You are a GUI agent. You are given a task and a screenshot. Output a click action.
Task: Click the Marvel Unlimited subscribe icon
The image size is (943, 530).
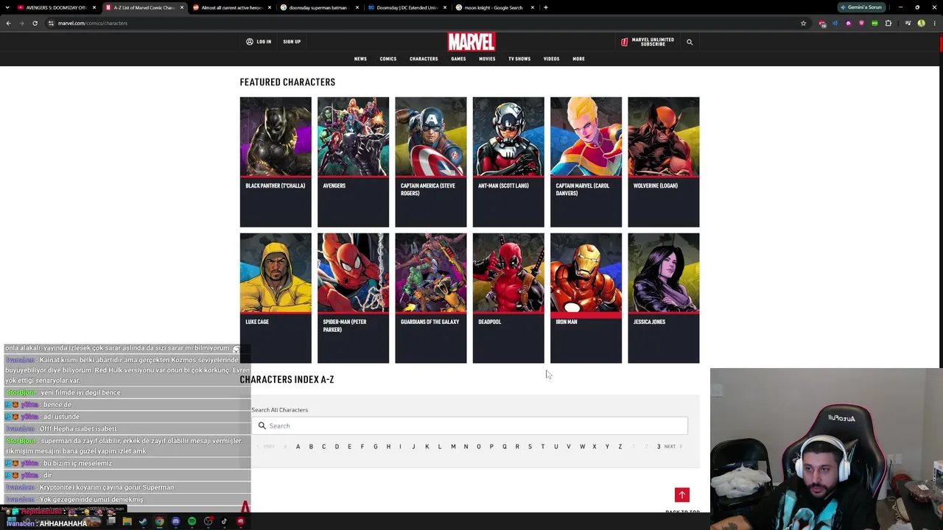(625, 42)
